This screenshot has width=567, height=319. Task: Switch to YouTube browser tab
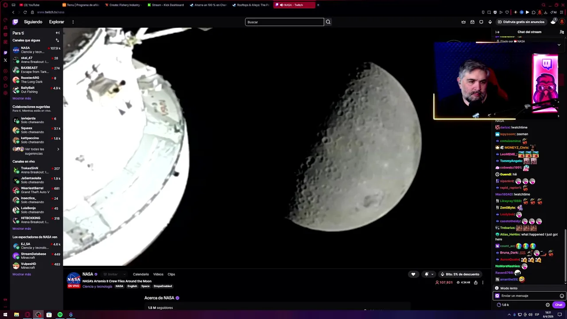point(31,5)
